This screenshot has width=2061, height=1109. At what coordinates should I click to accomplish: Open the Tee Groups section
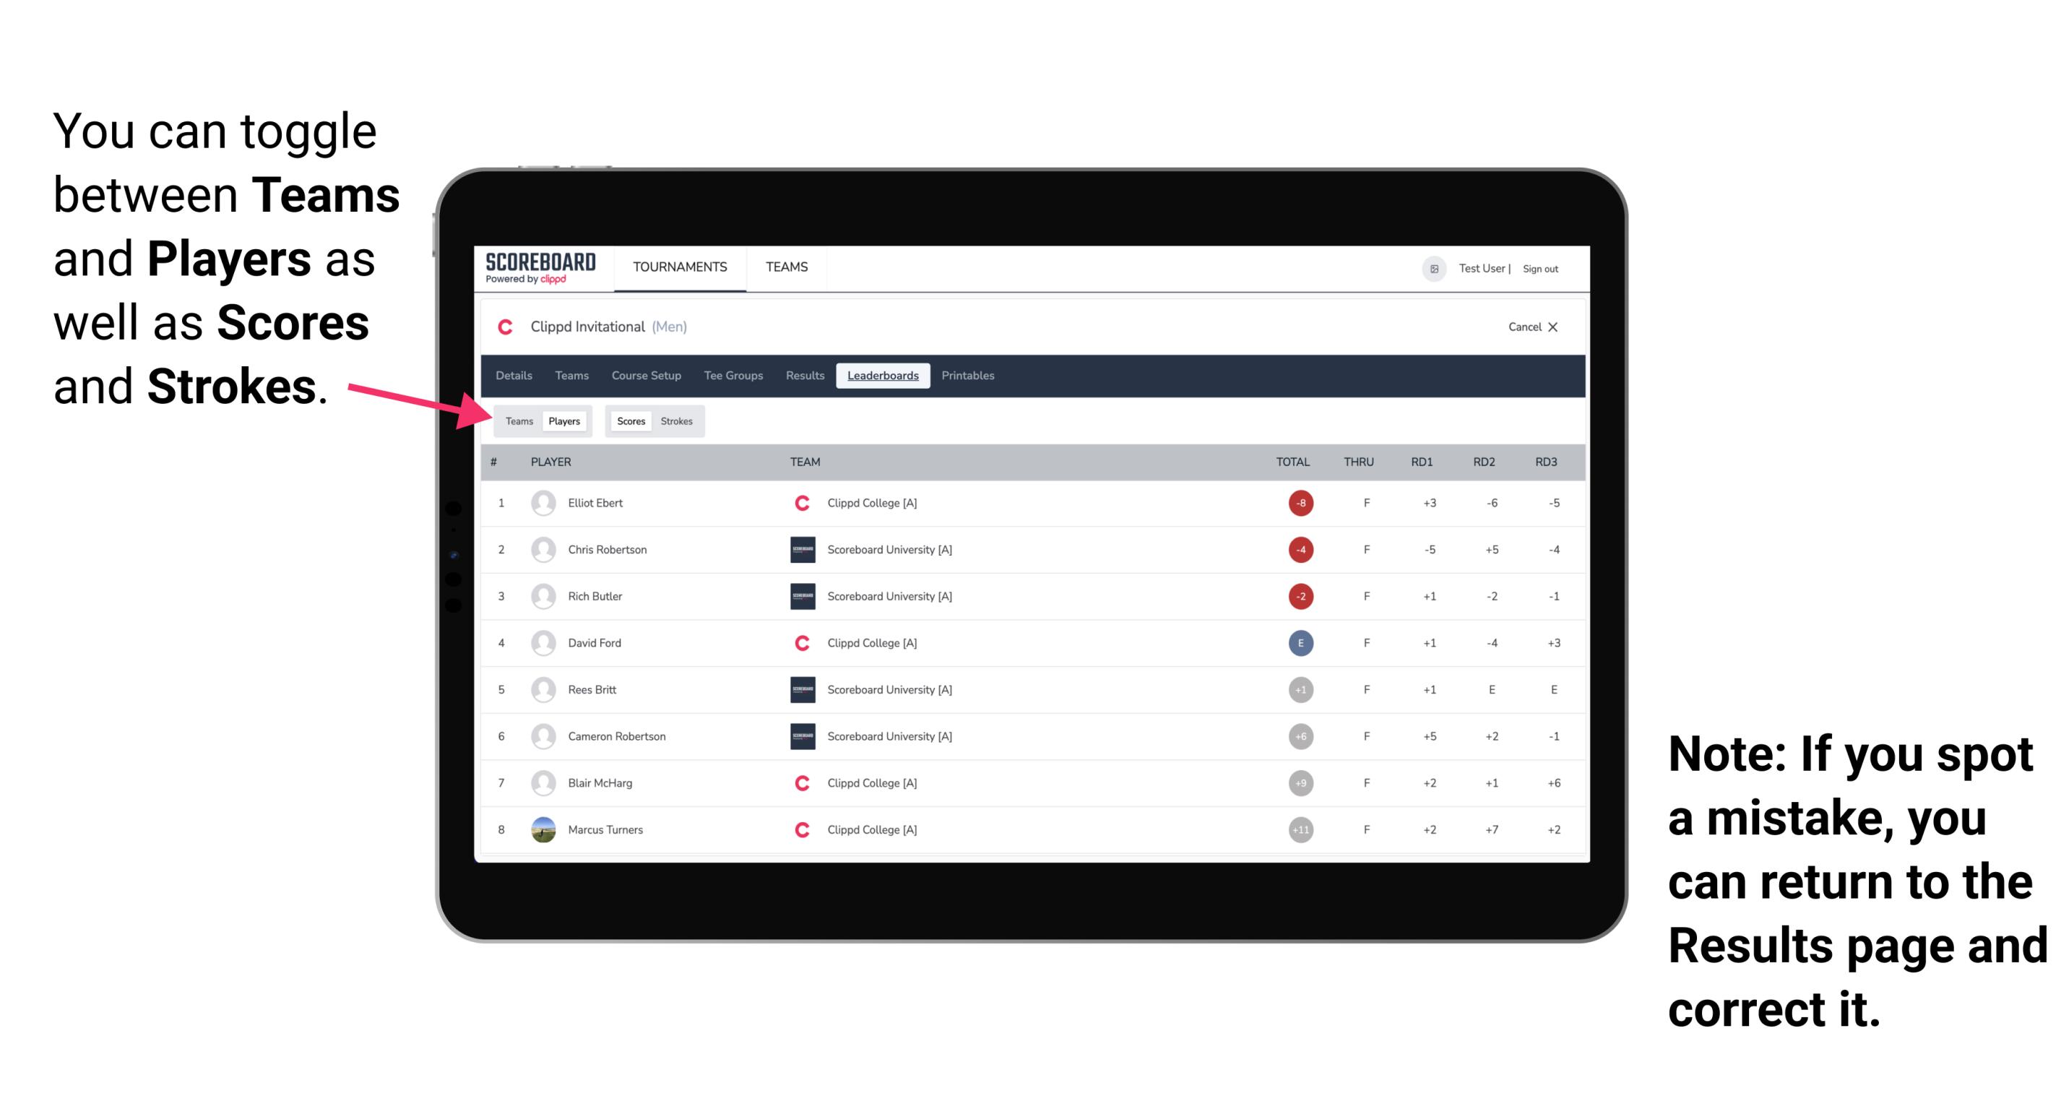pos(730,376)
